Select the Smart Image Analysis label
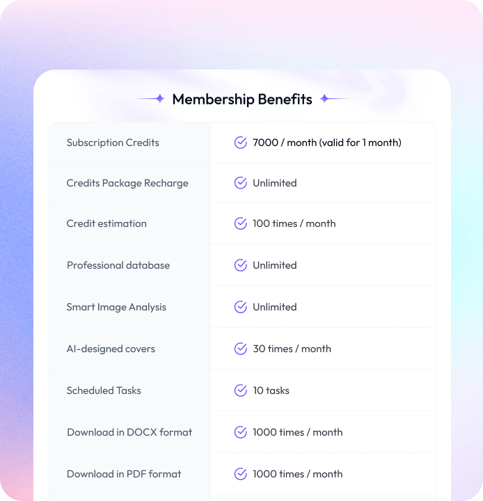Screen dimensions: 483x501 (116, 307)
